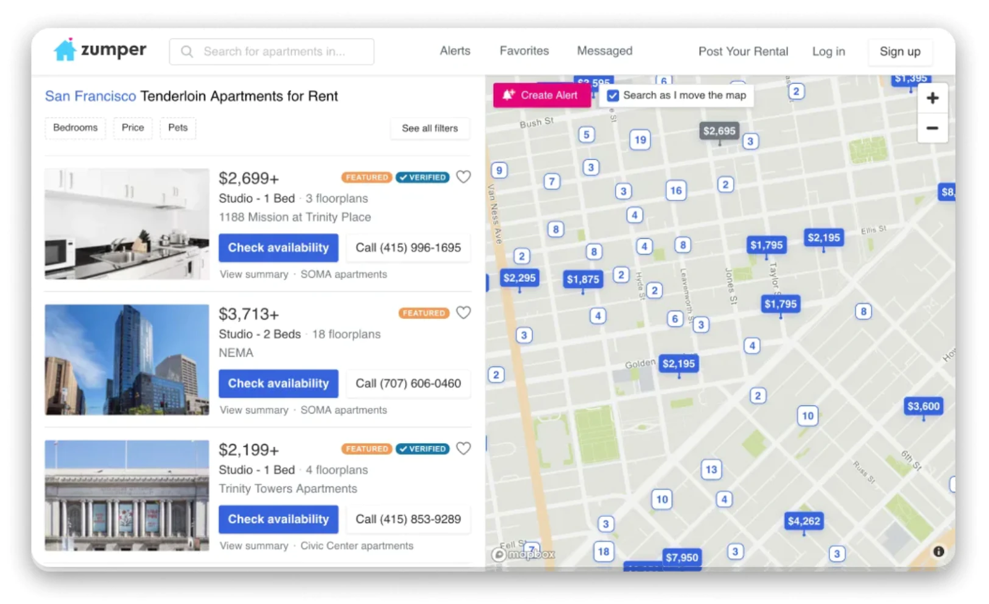This screenshot has height=604, width=989.
Task: Favorite the NEMA listing with the heart
Action: (464, 313)
